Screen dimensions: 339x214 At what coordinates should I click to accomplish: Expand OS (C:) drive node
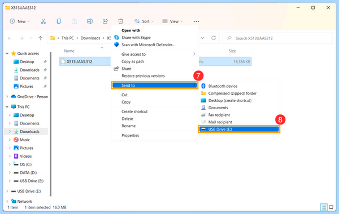point(10,164)
